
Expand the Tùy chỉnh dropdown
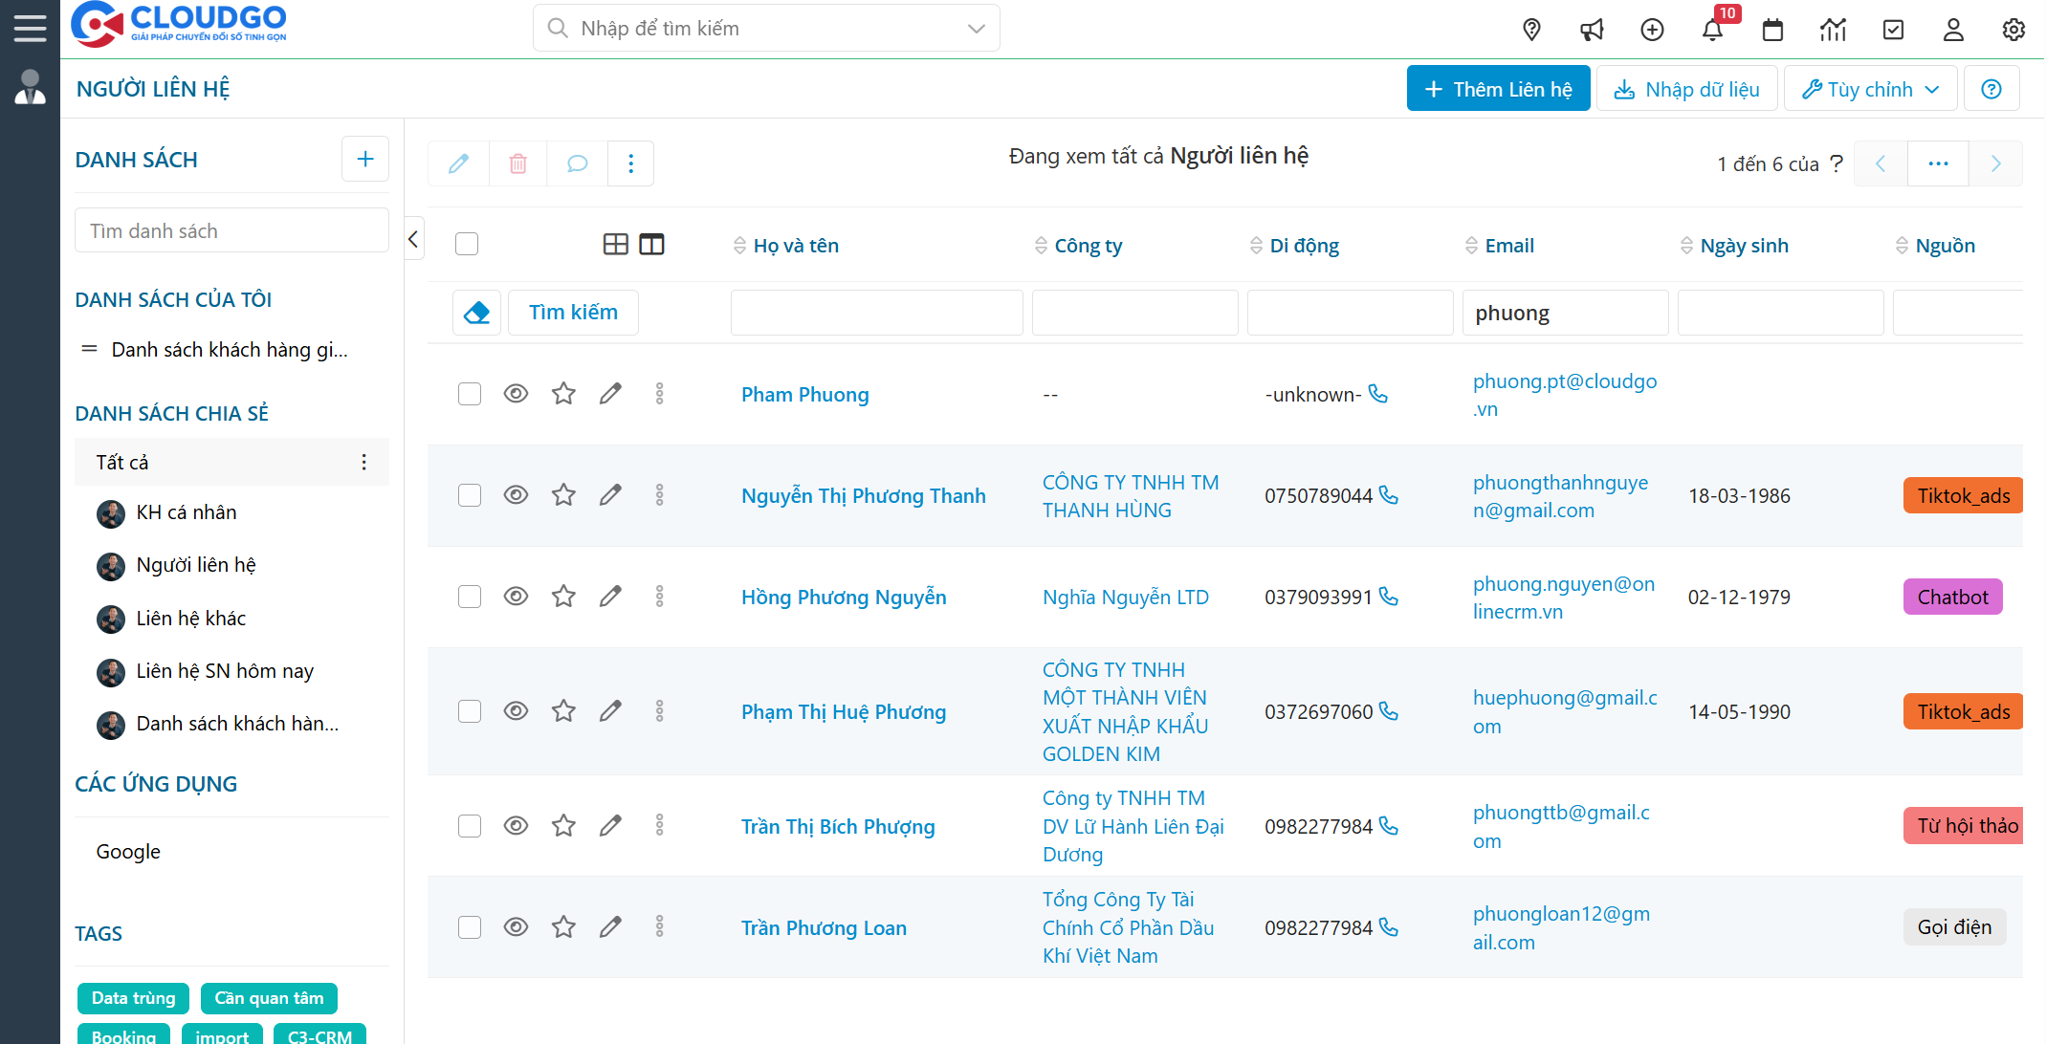pyautogui.click(x=1870, y=89)
